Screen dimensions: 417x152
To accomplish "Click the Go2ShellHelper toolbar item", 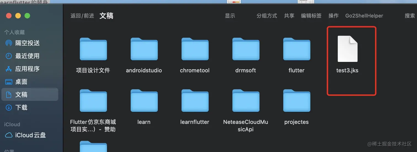I will click(x=364, y=16).
